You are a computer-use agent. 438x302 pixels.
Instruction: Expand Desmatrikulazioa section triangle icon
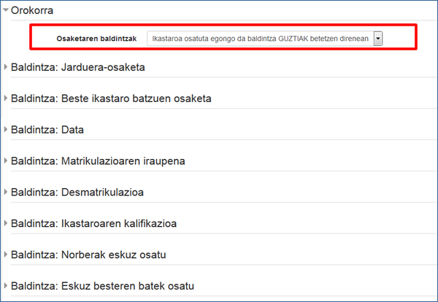pyautogui.click(x=6, y=192)
